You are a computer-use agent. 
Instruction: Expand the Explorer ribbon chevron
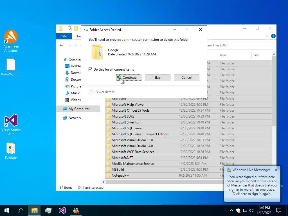[x=267, y=36]
